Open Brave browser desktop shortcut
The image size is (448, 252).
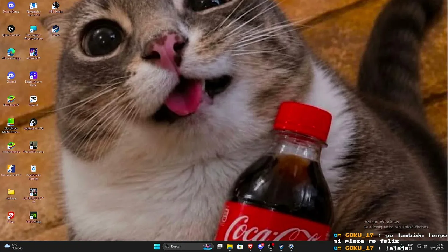(11, 218)
